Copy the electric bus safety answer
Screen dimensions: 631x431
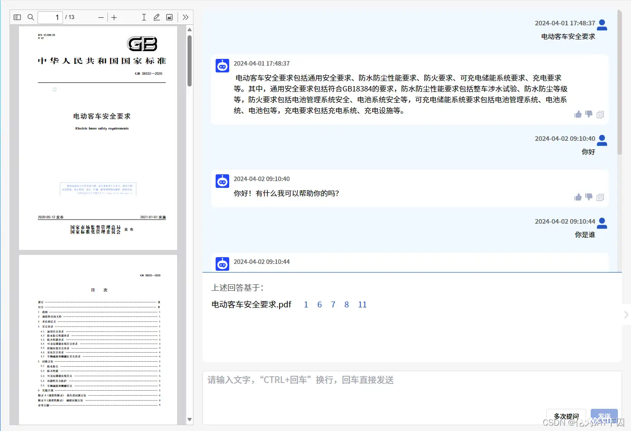600,115
